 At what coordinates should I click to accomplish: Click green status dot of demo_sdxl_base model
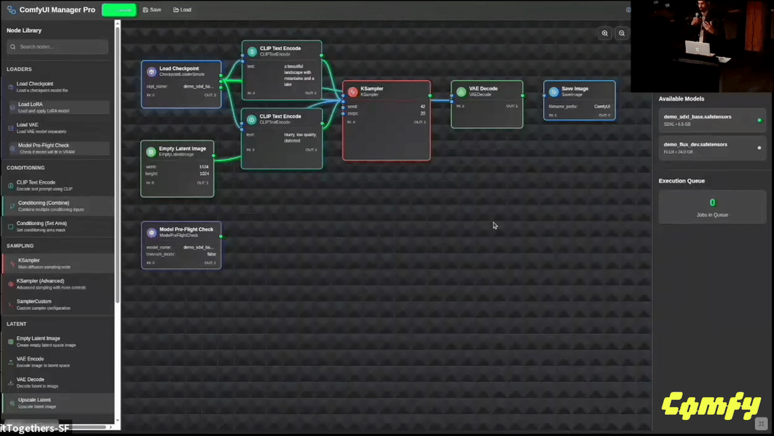(759, 120)
